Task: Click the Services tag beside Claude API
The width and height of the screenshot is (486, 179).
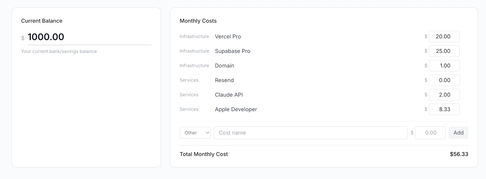Action: (189, 95)
